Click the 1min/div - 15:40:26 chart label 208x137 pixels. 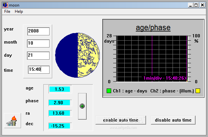click(x=165, y=78)
